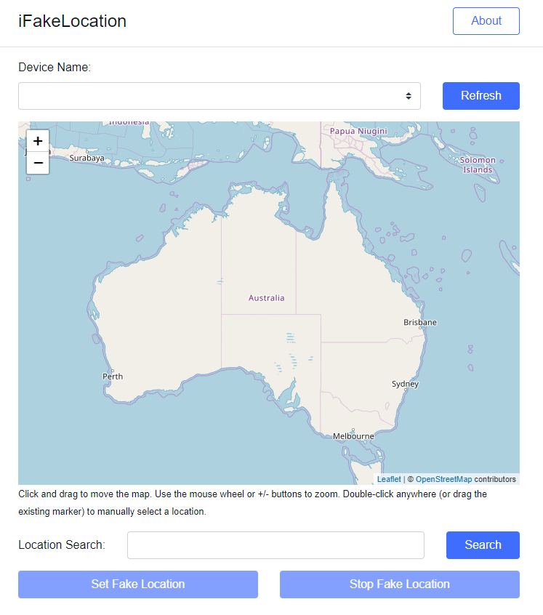Open the Device Name dropdown
Screen dimensions: 543x615
click(x=219, y=96)
